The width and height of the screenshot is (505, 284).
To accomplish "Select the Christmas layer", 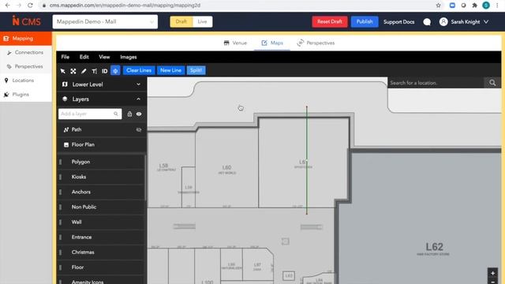I will click(102, 252).
